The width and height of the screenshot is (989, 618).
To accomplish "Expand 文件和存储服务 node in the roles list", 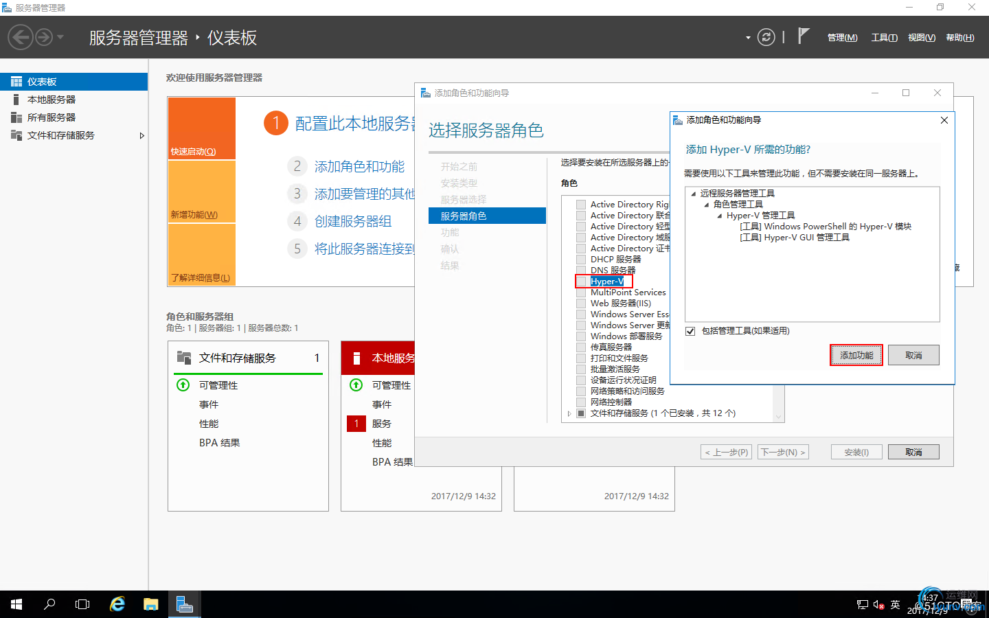I will coord(569,413).
